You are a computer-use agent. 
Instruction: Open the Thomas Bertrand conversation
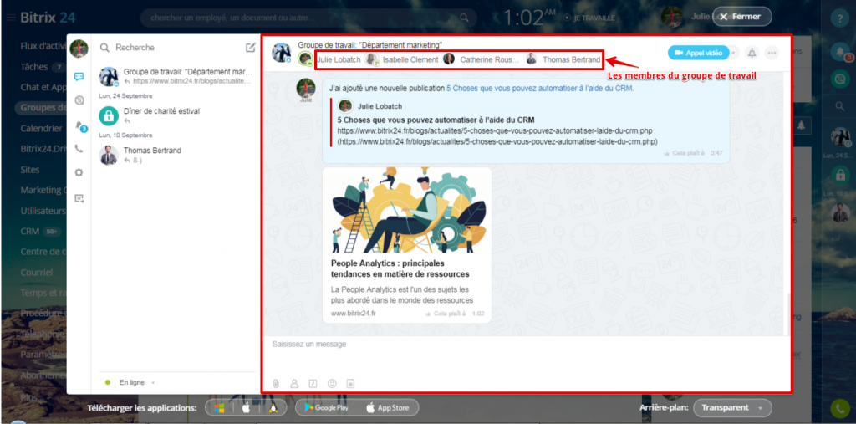[x=176, y=155]
